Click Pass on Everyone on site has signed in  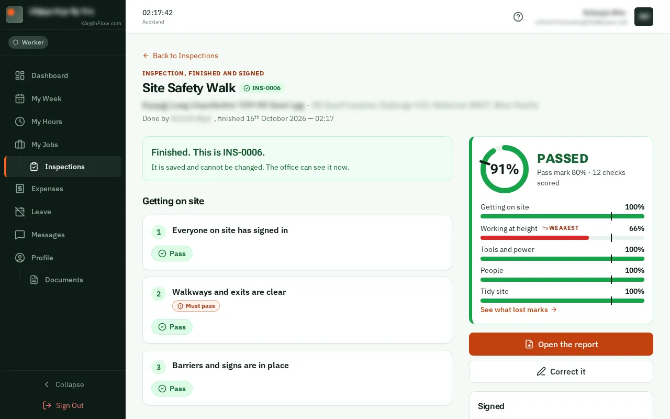click(172, 253)
